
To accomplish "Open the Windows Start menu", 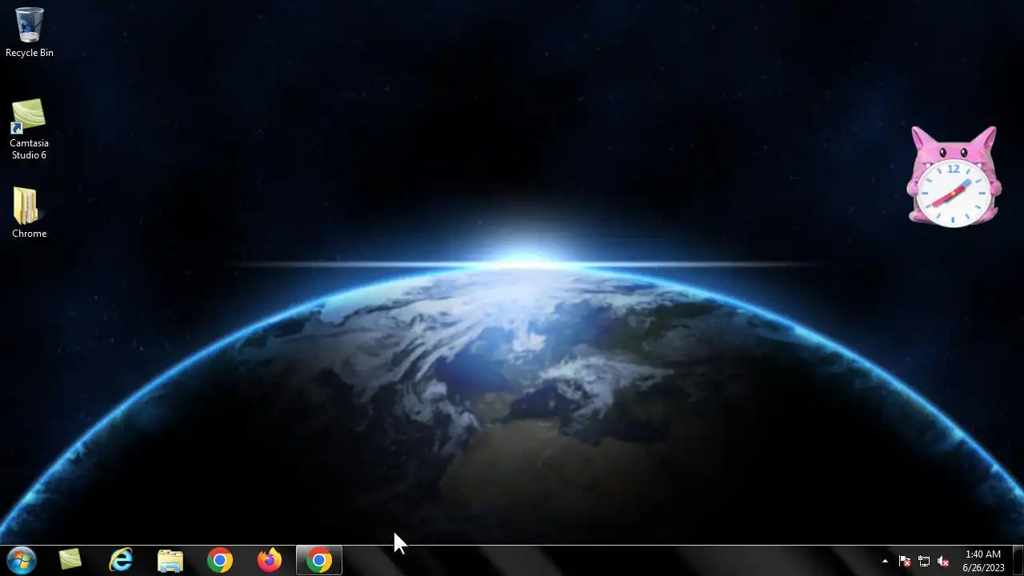I will [x=21, y=560].
